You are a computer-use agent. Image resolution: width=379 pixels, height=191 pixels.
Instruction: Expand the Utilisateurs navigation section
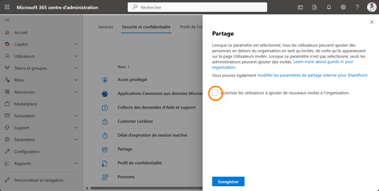[76, 56]
